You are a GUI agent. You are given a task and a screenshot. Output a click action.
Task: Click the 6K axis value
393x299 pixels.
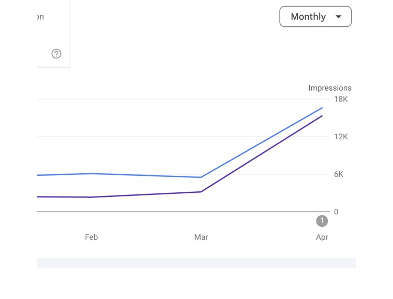(x=339, y=174)
